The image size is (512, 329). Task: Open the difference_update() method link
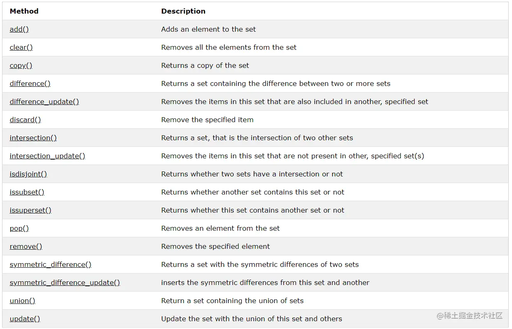point(44,102)
